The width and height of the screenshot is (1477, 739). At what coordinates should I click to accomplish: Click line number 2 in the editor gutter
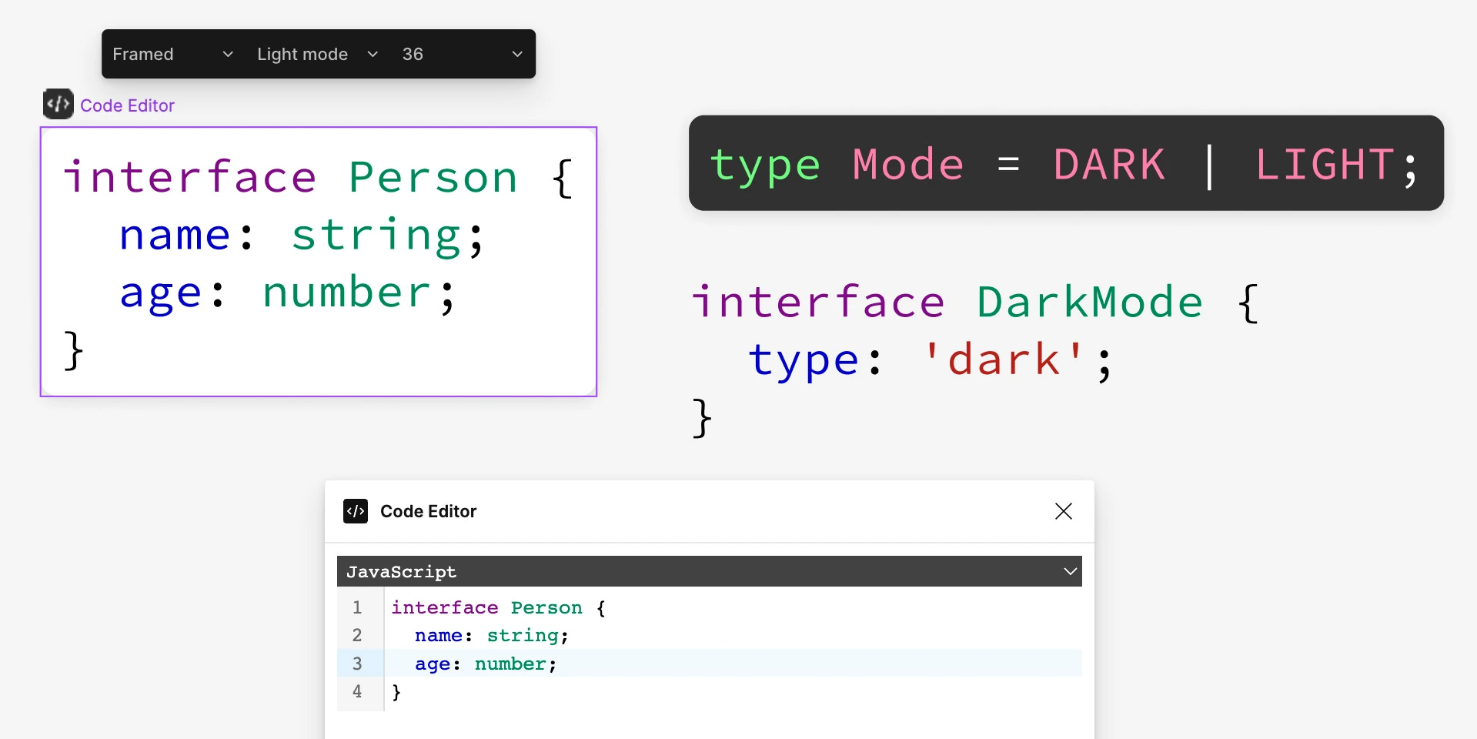click(x=357, y=635)
